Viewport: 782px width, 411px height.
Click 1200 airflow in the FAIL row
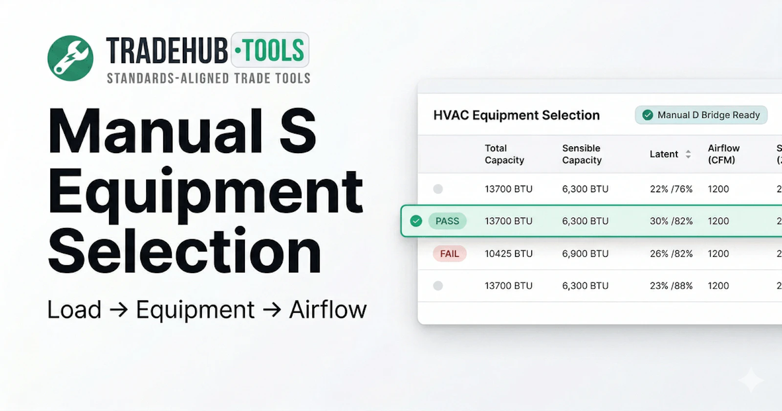click(718, 254)
